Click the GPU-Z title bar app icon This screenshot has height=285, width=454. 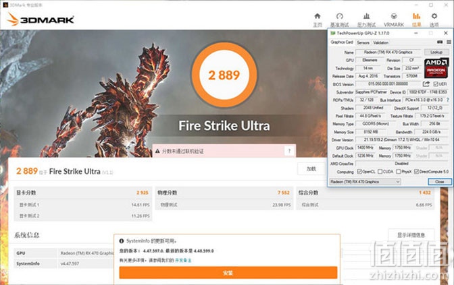[332, 33]
